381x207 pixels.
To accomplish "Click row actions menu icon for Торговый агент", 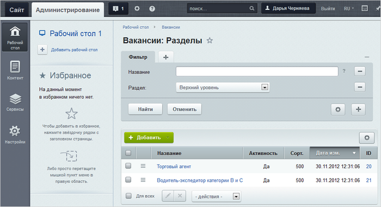I will 143,166.
